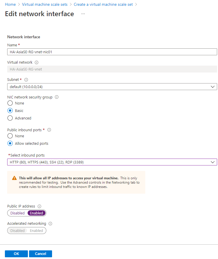Set Public IP address to Disabled
218x259 pixels.
[18, 213]
